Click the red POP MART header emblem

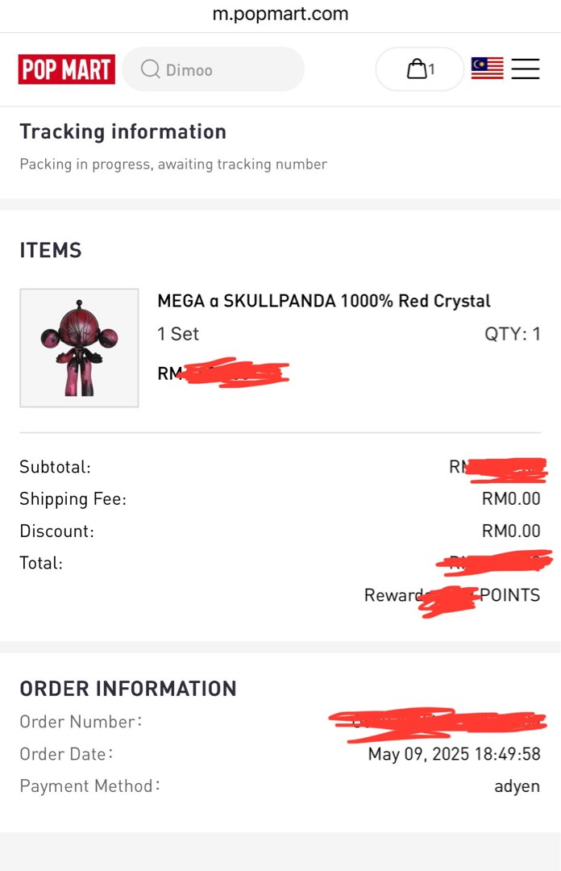(x=66, y=69)
